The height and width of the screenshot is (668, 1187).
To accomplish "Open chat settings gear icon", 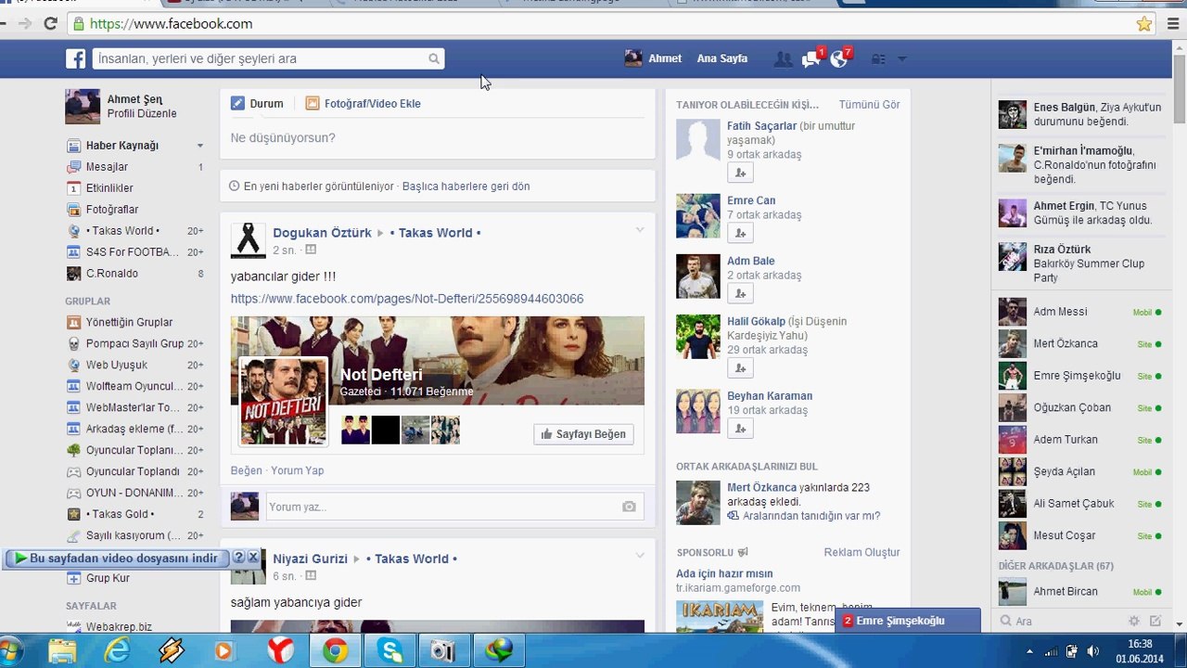I will [x=1134, y=621].
